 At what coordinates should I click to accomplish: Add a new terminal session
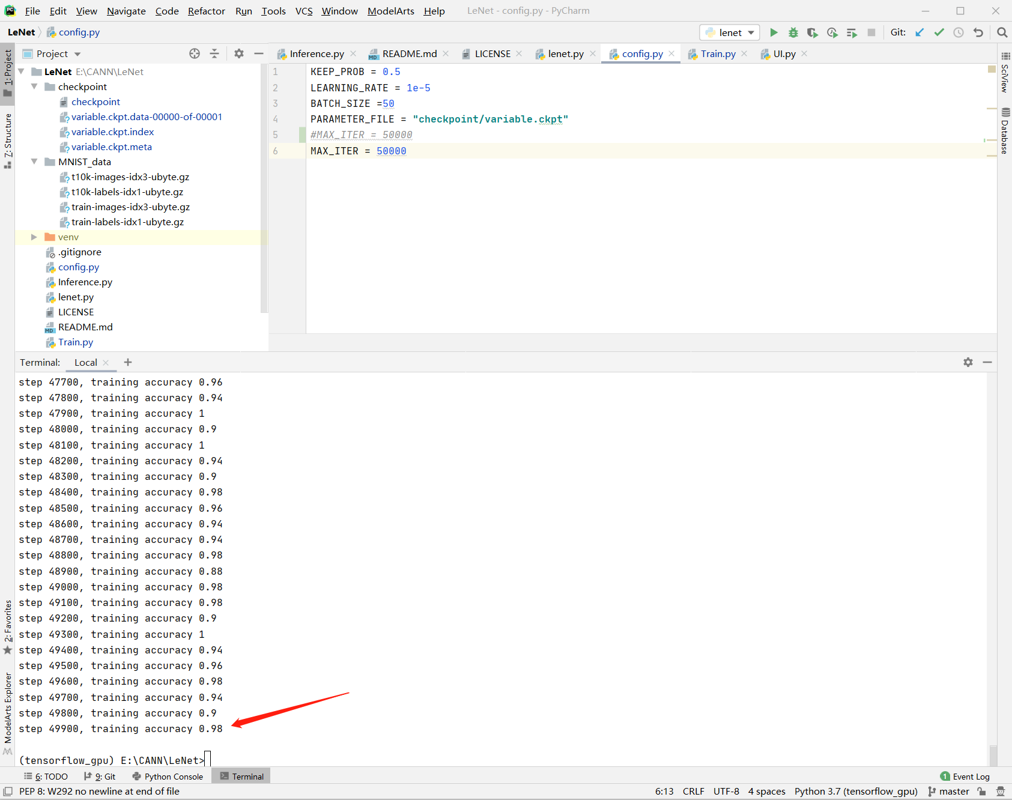click(128, 362)
